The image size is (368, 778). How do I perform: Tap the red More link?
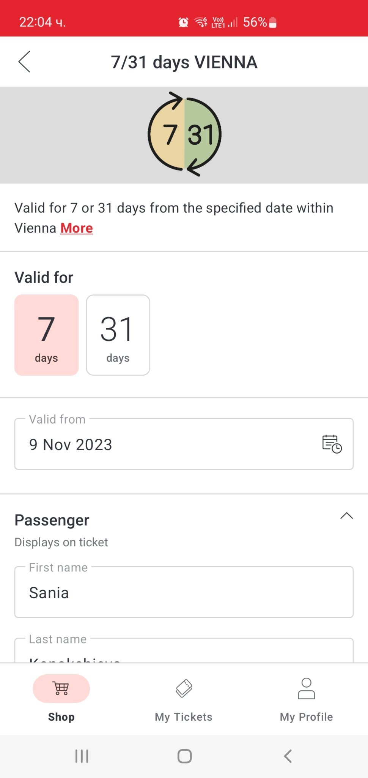click(x=77, y=228)
